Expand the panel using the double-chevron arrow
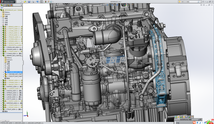The image size is (214, 124). pyautogui.click(x=21, y=5)
